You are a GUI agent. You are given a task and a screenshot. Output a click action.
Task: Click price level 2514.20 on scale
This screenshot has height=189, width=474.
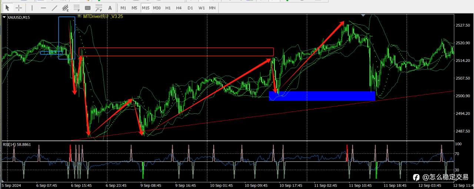(464, 60)
